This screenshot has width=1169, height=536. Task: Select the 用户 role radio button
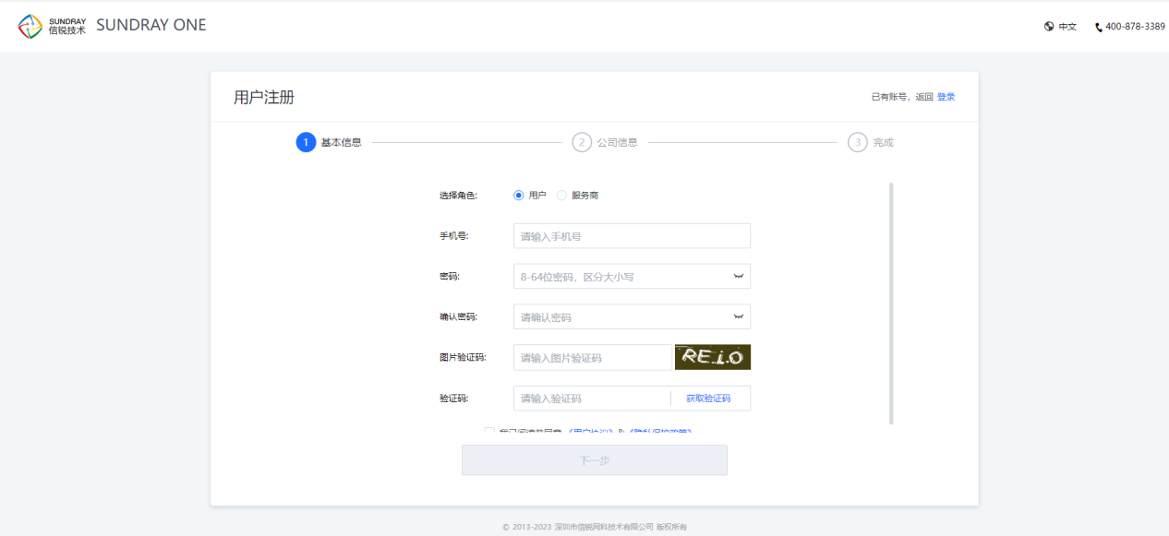coord(519,196)
